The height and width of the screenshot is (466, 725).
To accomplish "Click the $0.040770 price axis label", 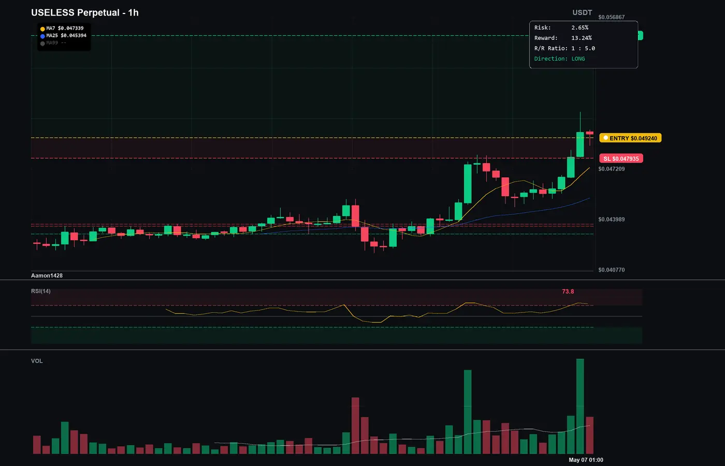I will pyautogui.click(x=611, y=270).
